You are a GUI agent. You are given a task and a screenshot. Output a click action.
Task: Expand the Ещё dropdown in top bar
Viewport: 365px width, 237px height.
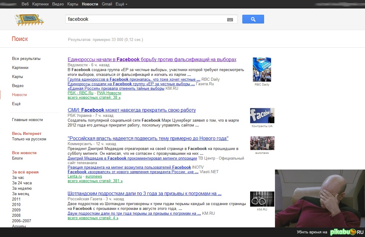click(x=121, y=4)
